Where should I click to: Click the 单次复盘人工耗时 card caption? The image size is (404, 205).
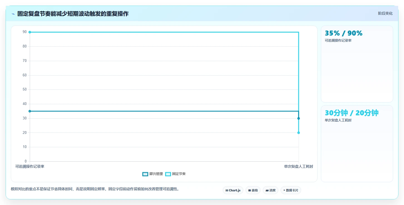pyautogui.click(x=338, y=120)
